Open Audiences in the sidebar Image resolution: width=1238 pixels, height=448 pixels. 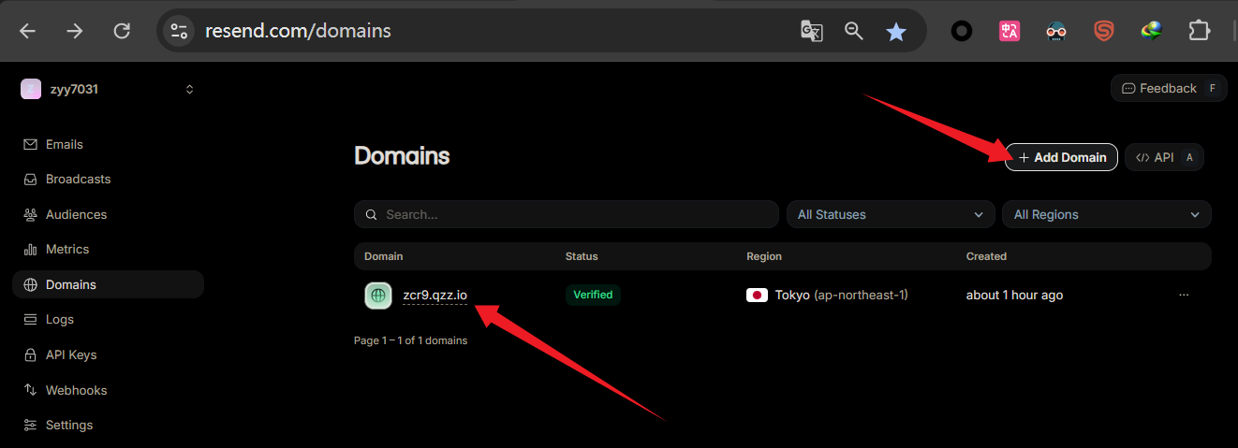pos(108,214)
